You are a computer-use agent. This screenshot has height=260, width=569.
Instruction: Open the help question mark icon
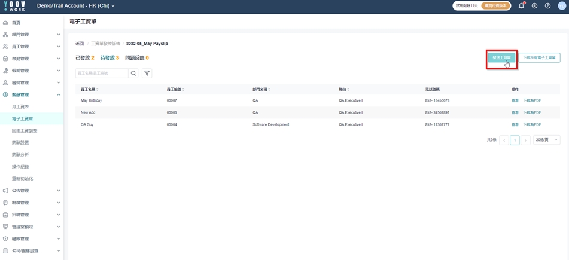tap(547, 6)
